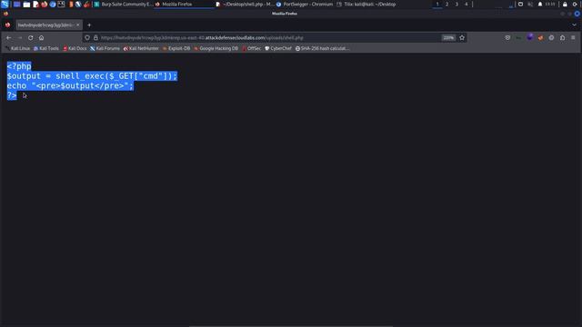The image size is (582, 327).
Task: Switch to workspace 4
Action: [467, 4]
